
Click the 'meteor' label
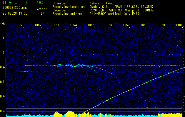coord(42,9)
